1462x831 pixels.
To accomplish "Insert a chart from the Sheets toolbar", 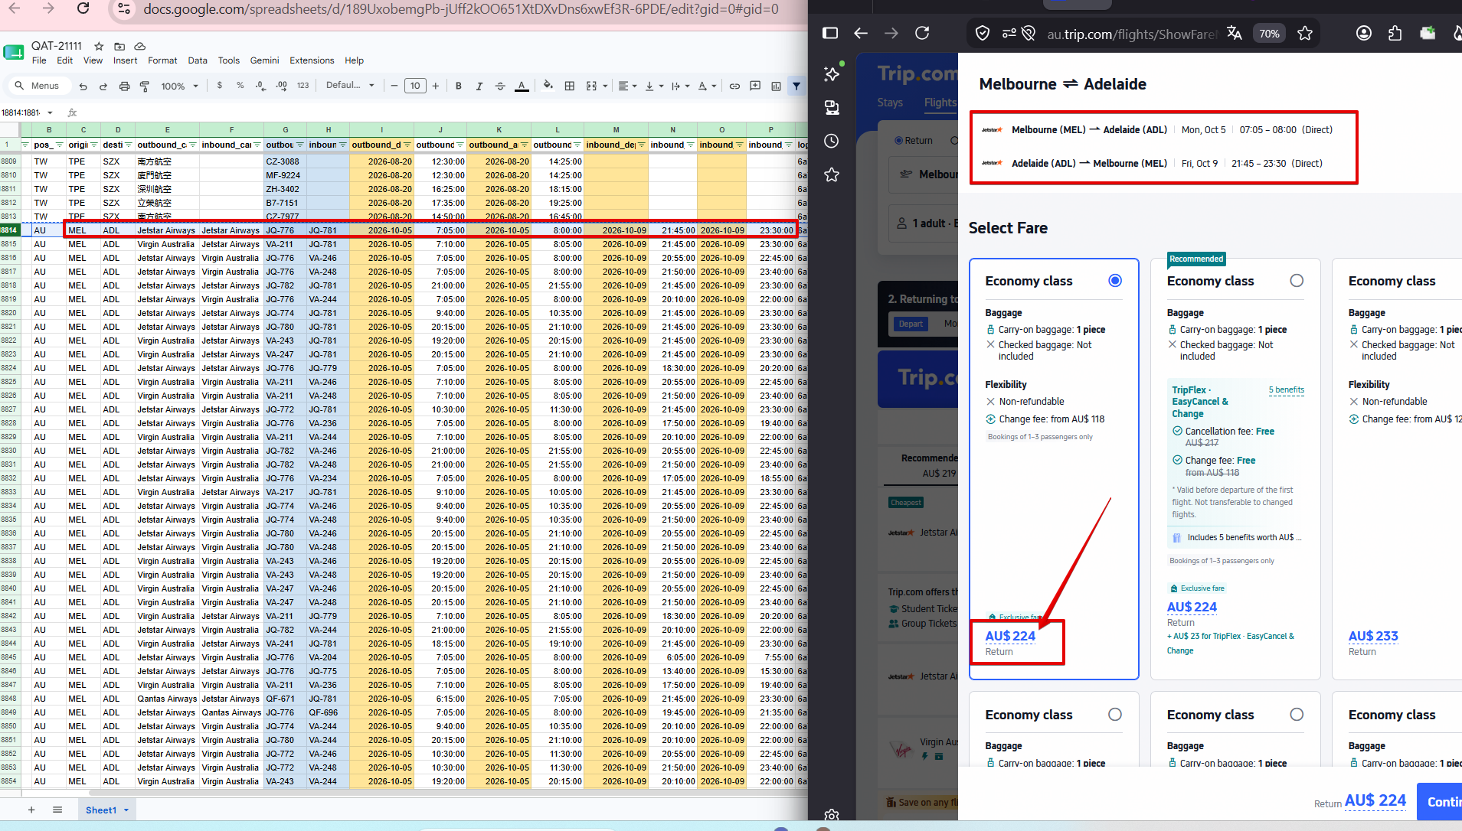I will (776, 86).
